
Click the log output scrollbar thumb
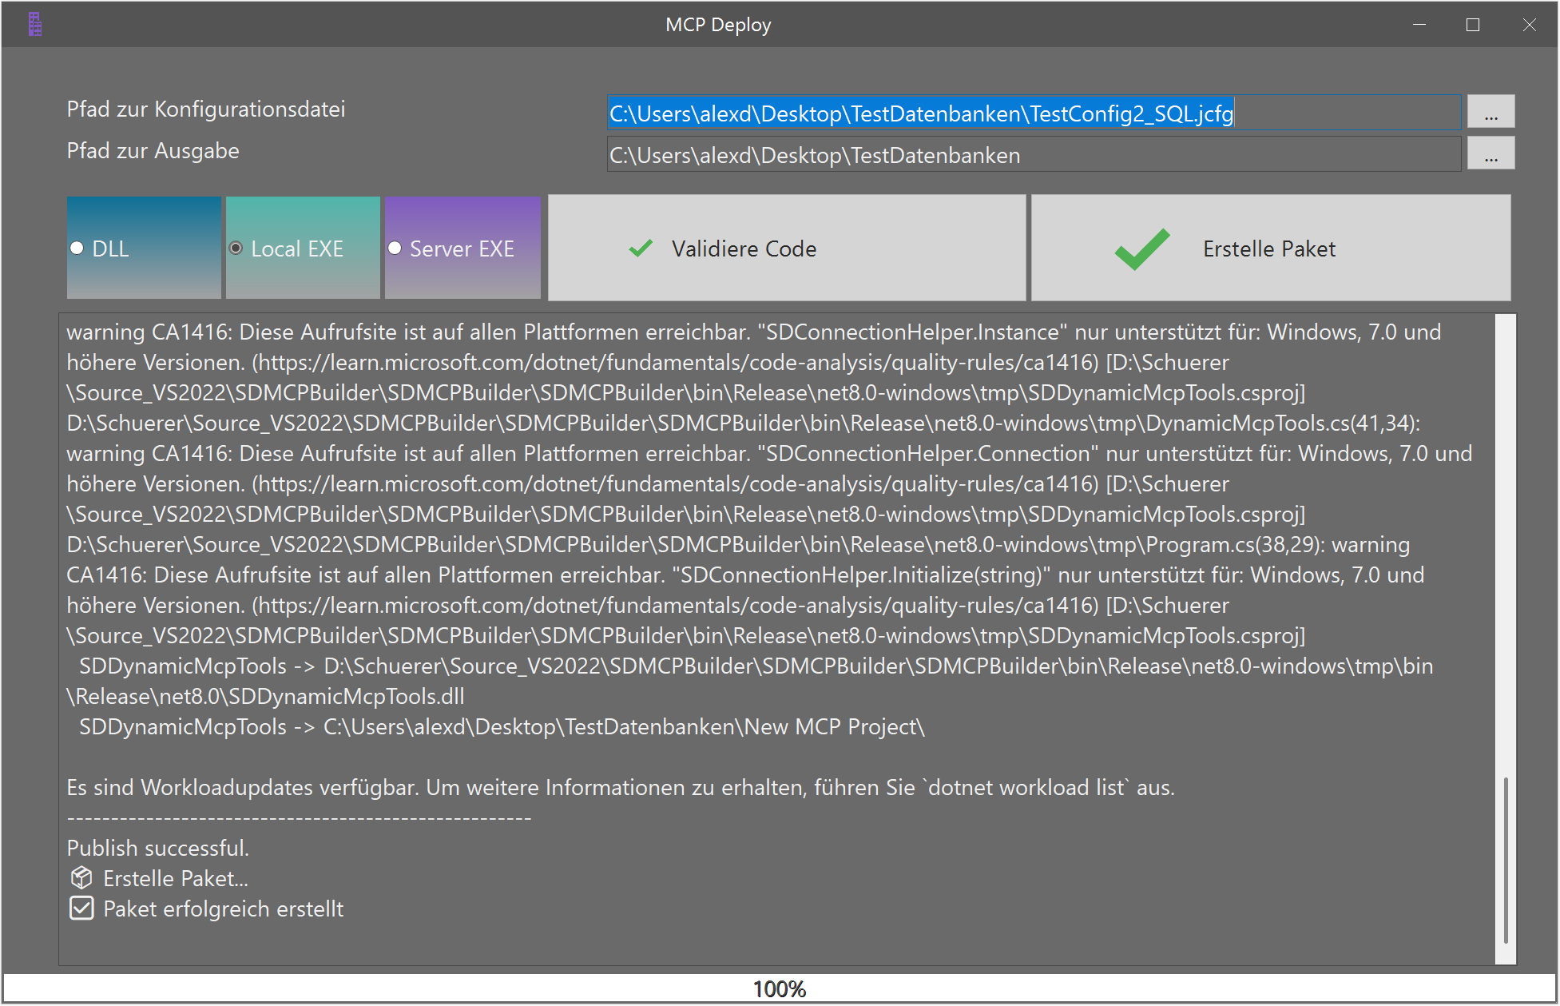(x=1505, y=859)
